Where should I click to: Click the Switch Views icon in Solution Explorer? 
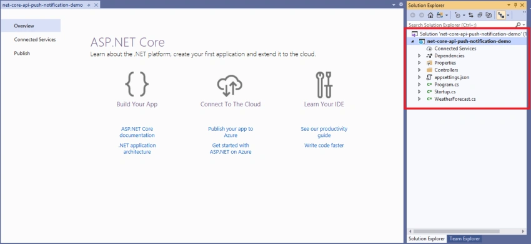coord(440,15)
